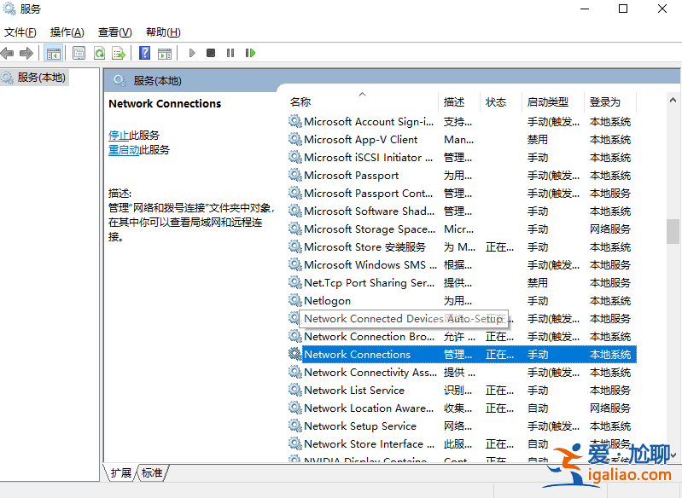This screenshot has height=498, width=682.
Task: Open the 操作(A) menu
Action: click(x=67, y=32)
